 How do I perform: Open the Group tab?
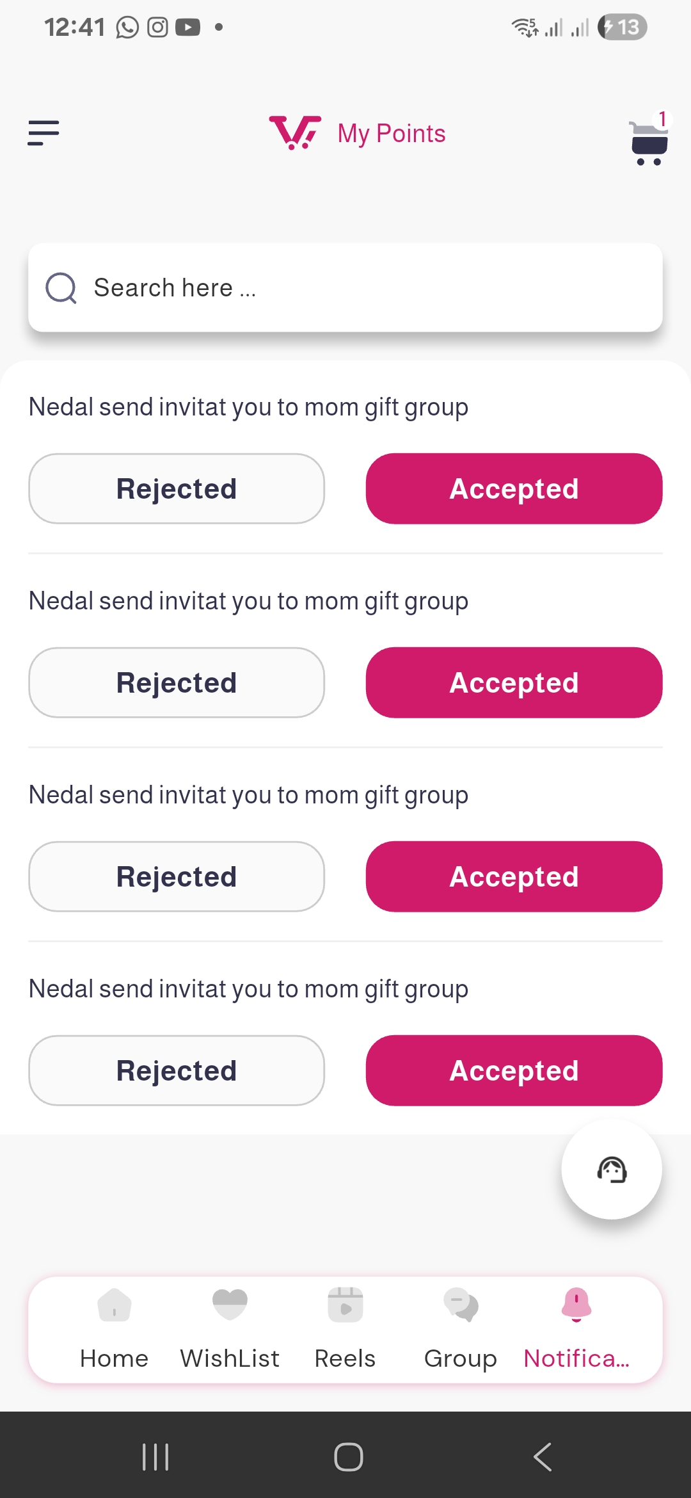pyautogui.click(x=461, y=1329)
